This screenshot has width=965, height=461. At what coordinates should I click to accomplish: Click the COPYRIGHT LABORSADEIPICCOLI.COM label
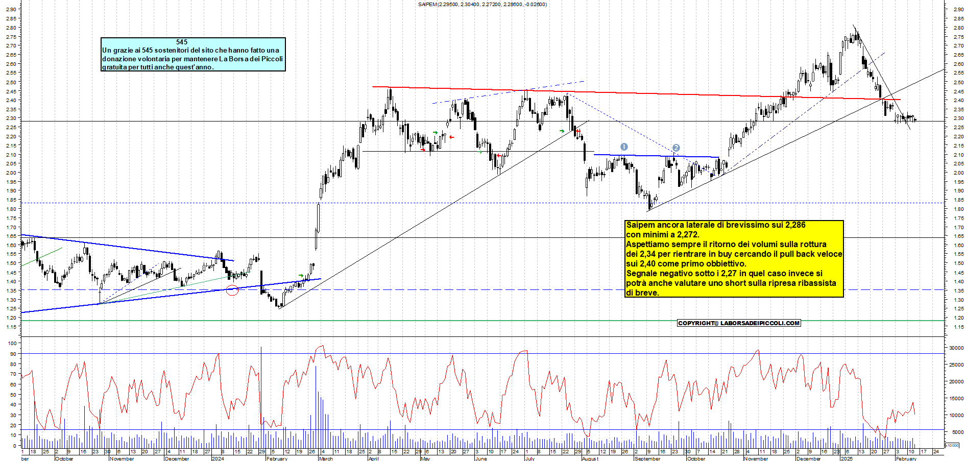[739, 323]
